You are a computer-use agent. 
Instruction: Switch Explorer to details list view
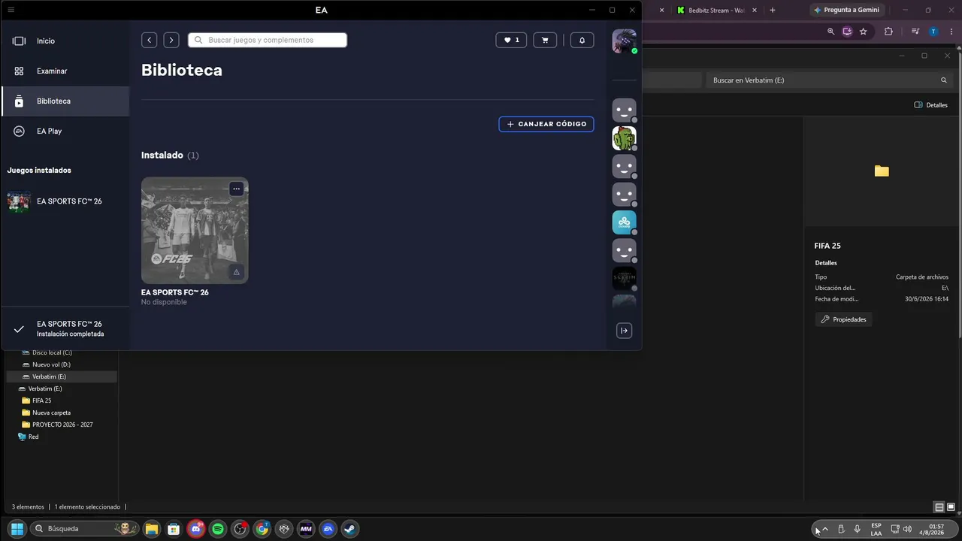click(x=939, y=507)
